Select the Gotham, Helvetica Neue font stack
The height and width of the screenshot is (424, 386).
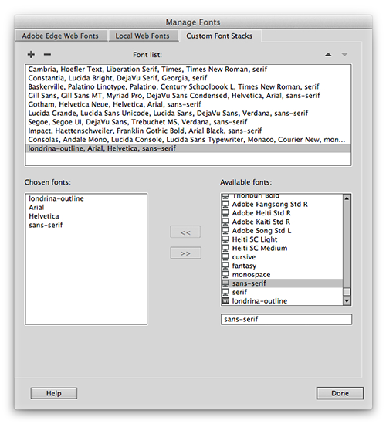coord(188,104)
